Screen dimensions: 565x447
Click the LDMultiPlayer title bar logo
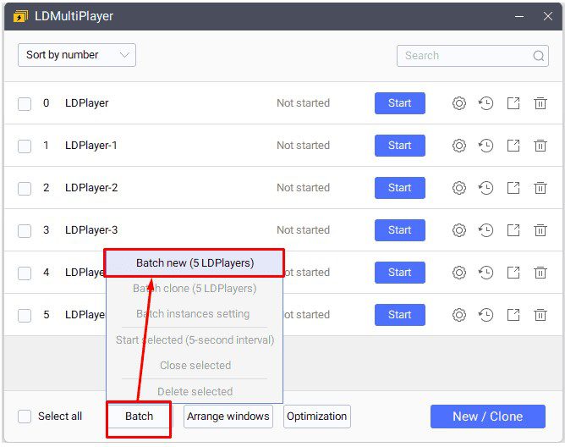[20, 16]
